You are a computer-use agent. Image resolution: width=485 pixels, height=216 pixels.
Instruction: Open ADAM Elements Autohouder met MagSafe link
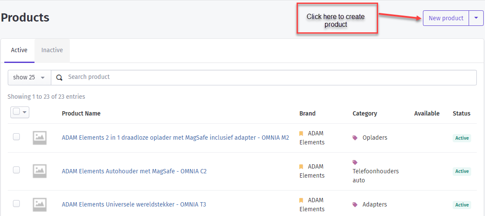(134, 171)
